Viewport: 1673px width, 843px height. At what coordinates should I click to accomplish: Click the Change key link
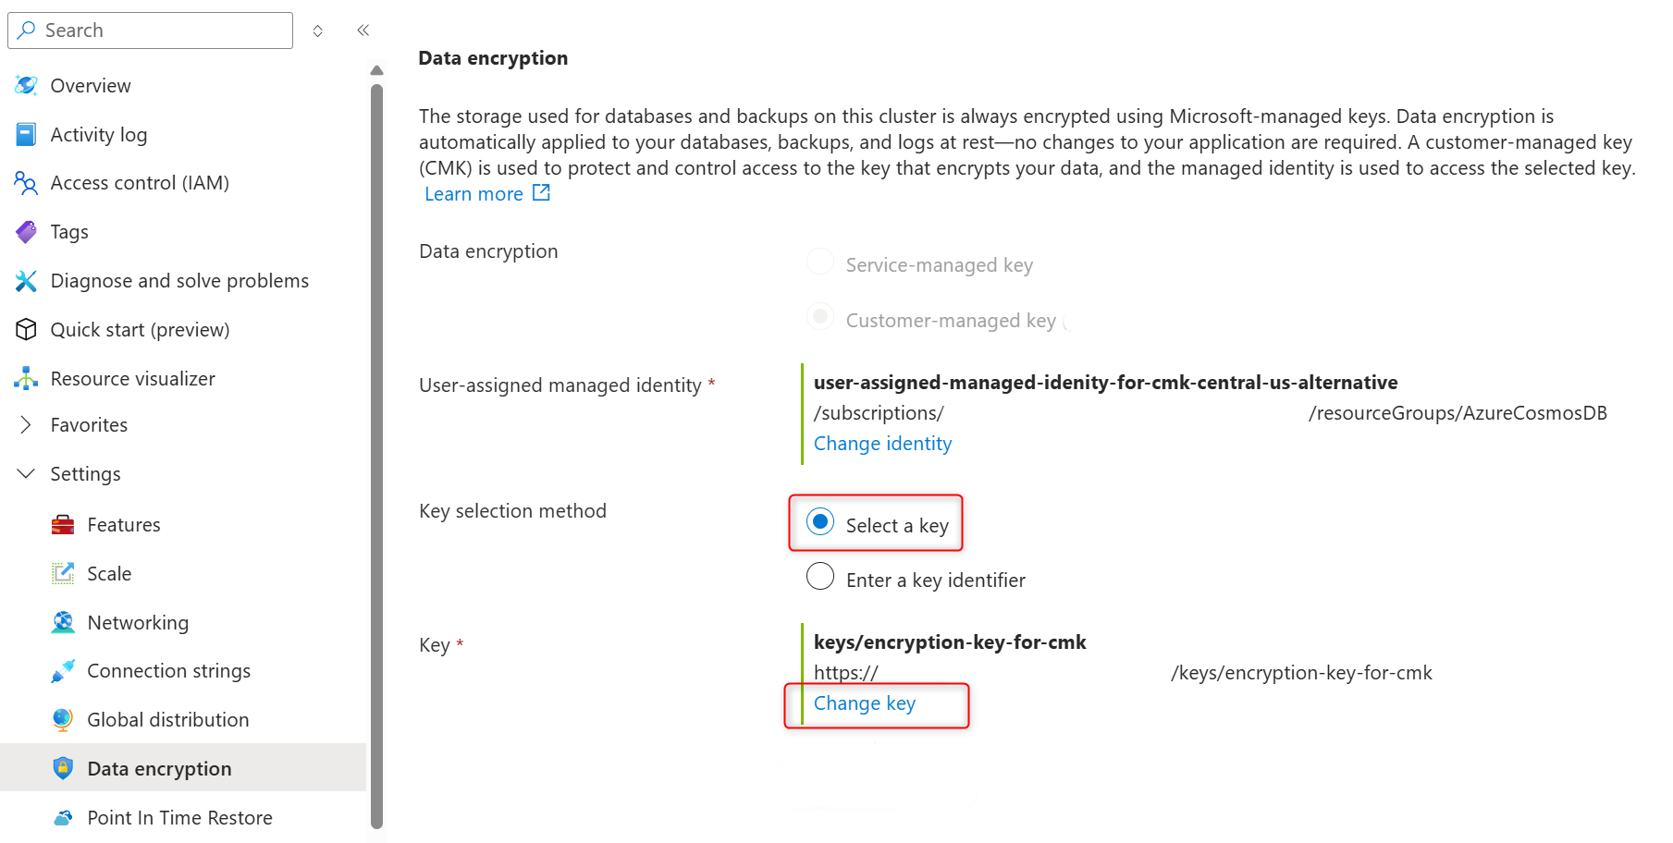(865, 703)
